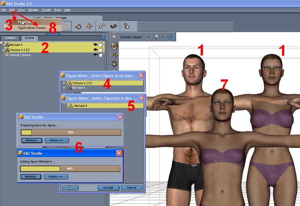Click History >> in Preparing base mix dialog
Screen dimensions: 300x206
pos(56,140)
